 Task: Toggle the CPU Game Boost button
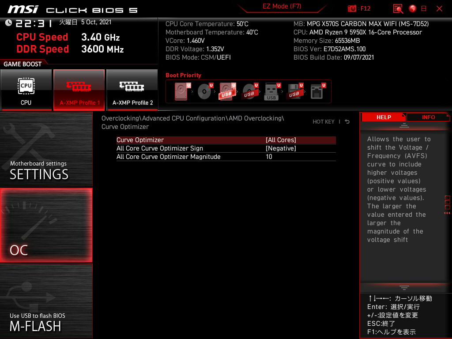coord(26,90)
